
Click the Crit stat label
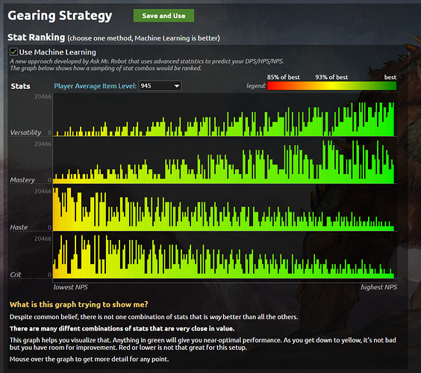pyautogui.click(x=16, y=274)
